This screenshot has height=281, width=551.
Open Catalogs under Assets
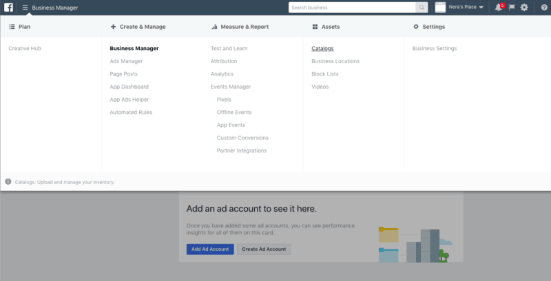322,48
